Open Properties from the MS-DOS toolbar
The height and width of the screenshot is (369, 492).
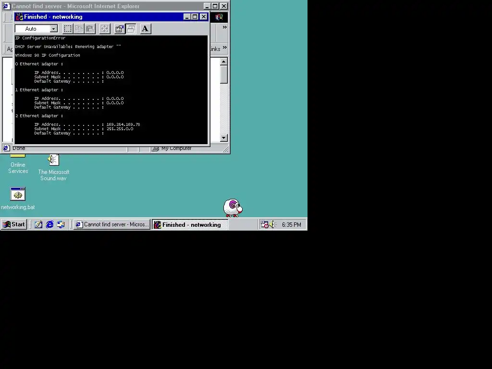(119, 29)
